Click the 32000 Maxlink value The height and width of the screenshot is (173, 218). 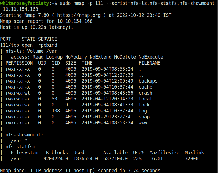click(192, 159)
